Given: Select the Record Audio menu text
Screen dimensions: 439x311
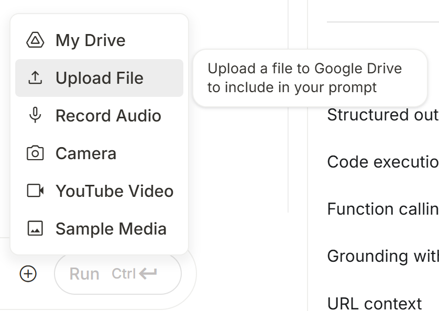Looking at the screenshot, I should point(108,116).
